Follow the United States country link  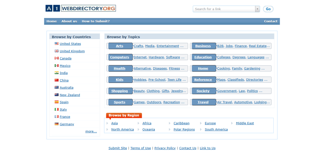(x=70, y=44)
